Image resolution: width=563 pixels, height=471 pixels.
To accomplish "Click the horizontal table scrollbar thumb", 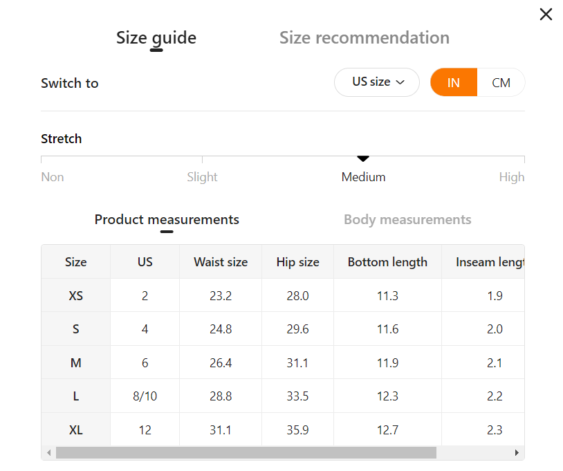I will [246, 452].
